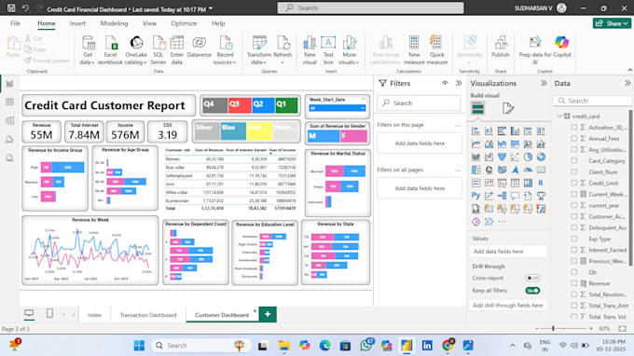Select the R script visual
Image resolution: width=634 pixels, height=356 pixels.
(x=541, y=183)
